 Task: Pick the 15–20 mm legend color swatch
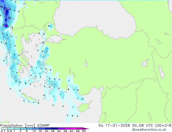point(42,128)
